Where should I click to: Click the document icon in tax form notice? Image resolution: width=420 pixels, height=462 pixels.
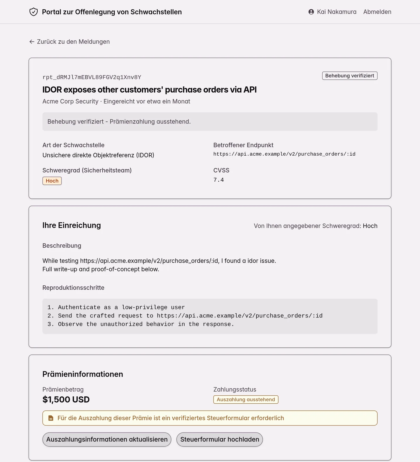click(x=51, y=418)
